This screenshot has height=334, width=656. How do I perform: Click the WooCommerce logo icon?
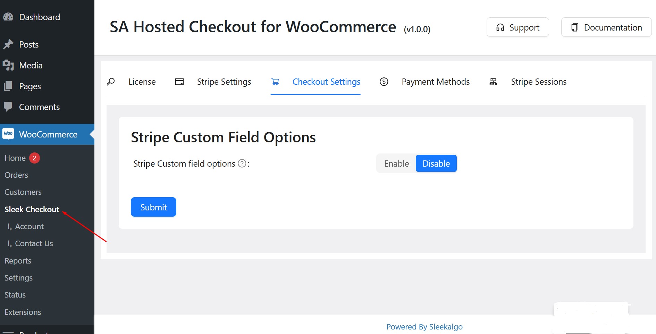(x=8, y=134)
